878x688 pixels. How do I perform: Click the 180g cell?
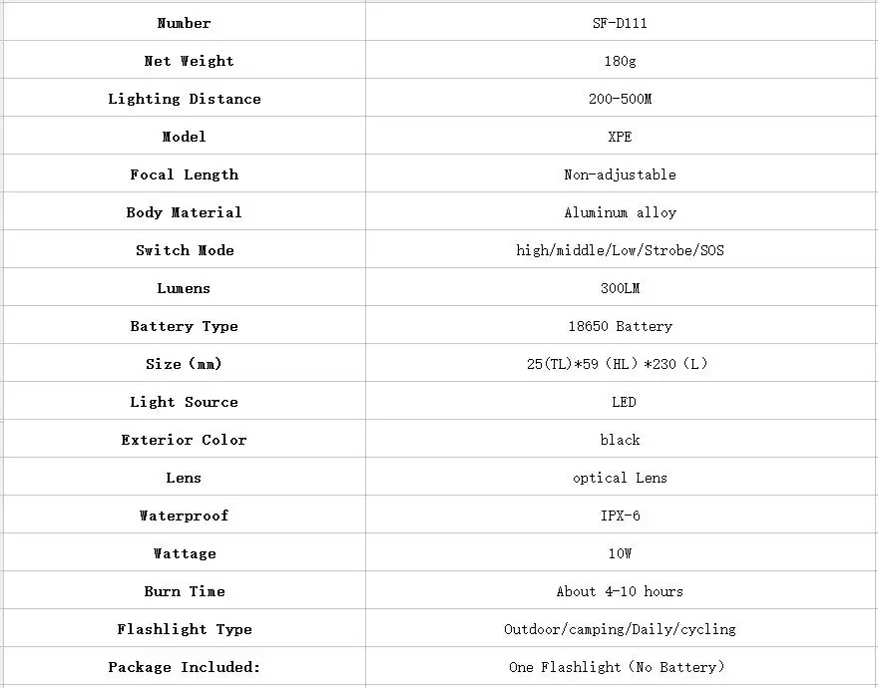[x=621, y=60]
